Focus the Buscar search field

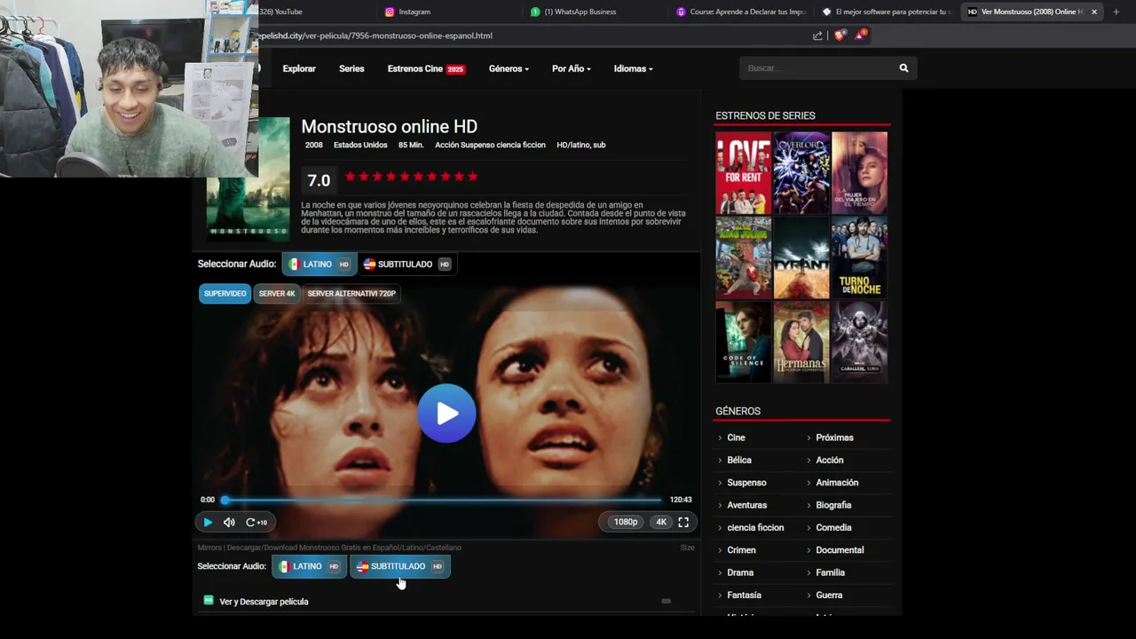816,68
